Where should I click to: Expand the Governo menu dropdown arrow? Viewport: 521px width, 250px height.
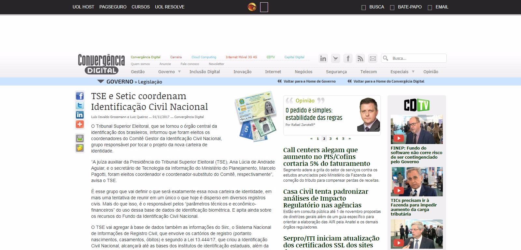pyautogui.click(x=179, y=72)
